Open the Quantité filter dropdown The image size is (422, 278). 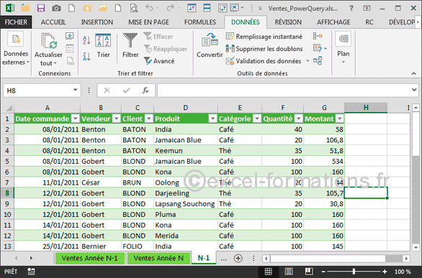point(299,119)
